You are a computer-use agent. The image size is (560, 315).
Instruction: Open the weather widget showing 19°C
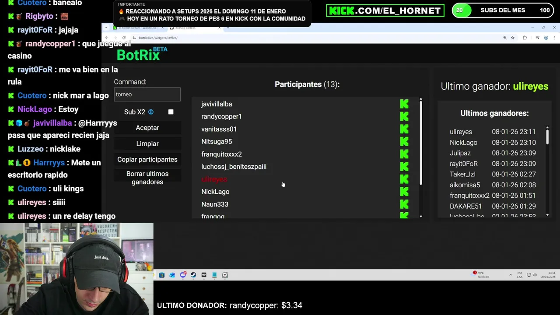click(x=480, y=275)
